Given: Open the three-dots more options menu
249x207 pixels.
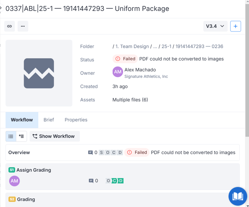Looking at the screenshot, I should click(23, 26).
